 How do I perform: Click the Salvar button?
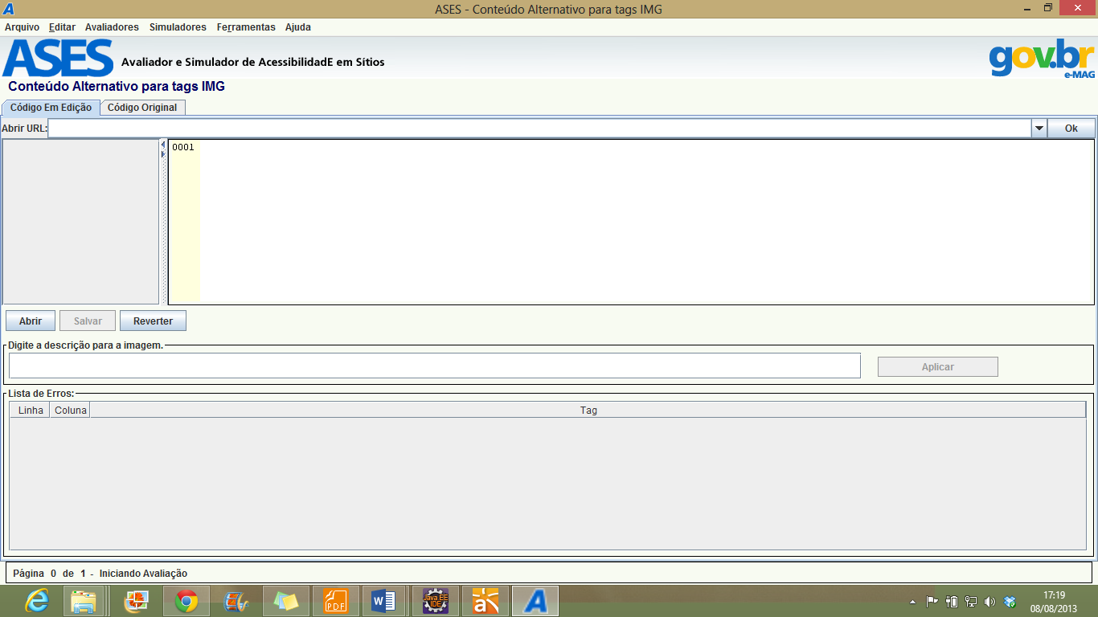tap(88, 321)
